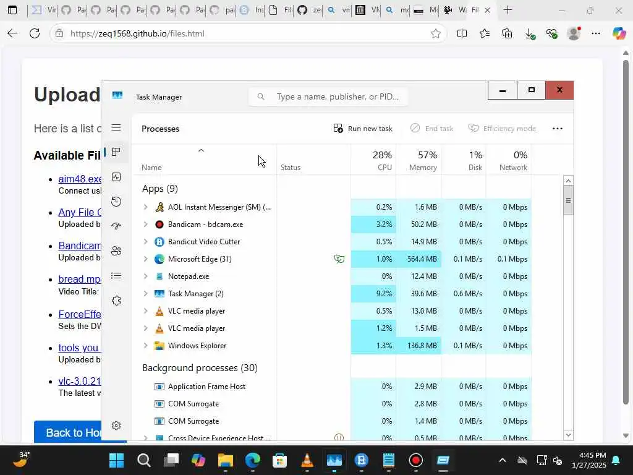The height and width of the screenshot is (475, 633).
Task: Click the Edge address bar URL
Action: (137, 33)
